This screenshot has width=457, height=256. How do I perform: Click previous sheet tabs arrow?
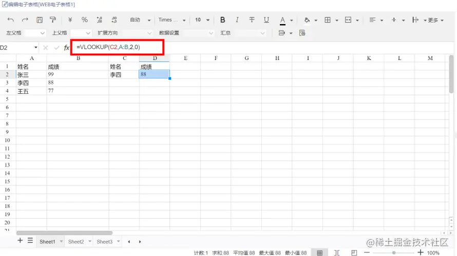(x=129, y=242)
